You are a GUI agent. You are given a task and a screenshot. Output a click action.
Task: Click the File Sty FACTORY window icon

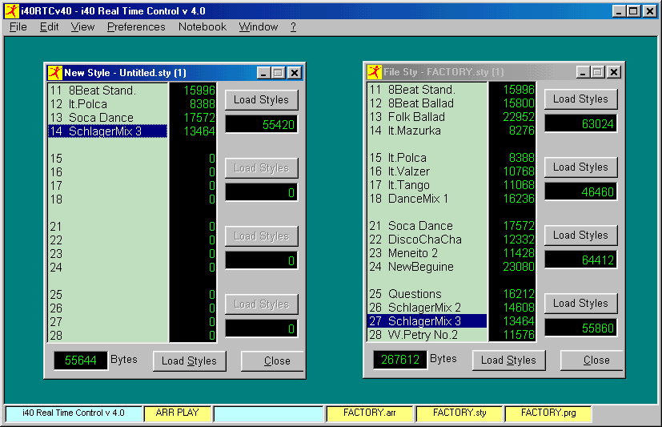(x=375, y=72)
